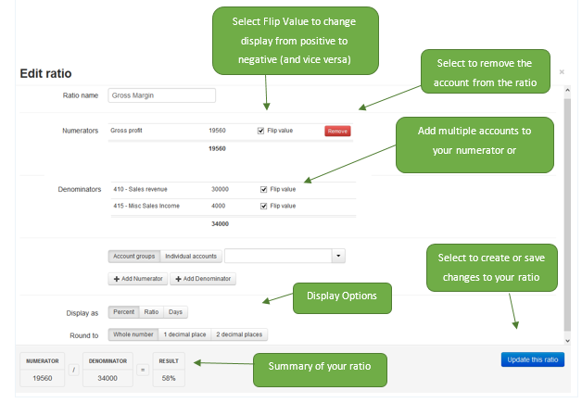This screenshot has width=582, height=403.
Task: Open the account selection dropdown arrow
Action: (338, 256)
